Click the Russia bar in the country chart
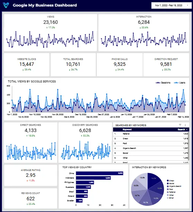The width and height of the screenshot is (193, 212). pyautogui.click(x=83, y=187)
